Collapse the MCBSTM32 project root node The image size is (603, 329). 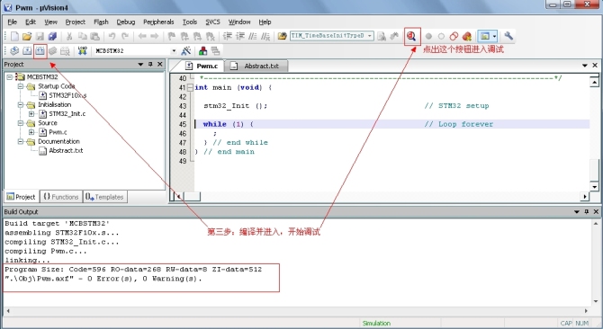pyautogui.click(x=10, y=77)
